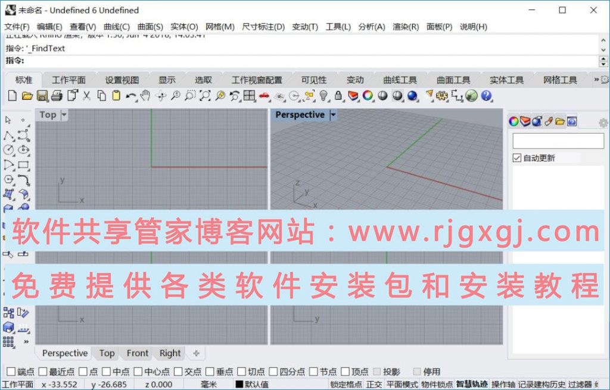Click the Lock padlock icon
The width and height of the screenshot is (610, 390).
pos(338,96)
